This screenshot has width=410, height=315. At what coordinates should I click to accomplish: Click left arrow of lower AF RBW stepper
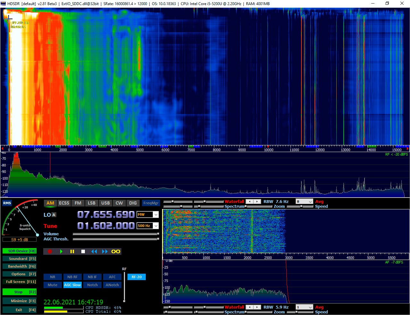(x=250, y=307)
